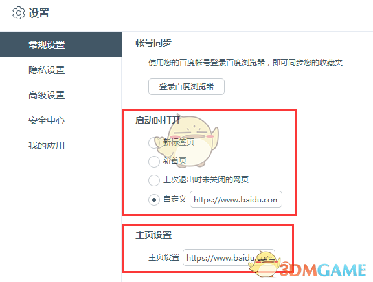The image size is (373, 282).
Task: Open 高级设置 in the sidebar
Action: [x=47, y=95]
